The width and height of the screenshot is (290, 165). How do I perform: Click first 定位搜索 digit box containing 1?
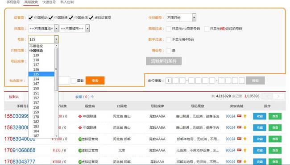(169, 81)
